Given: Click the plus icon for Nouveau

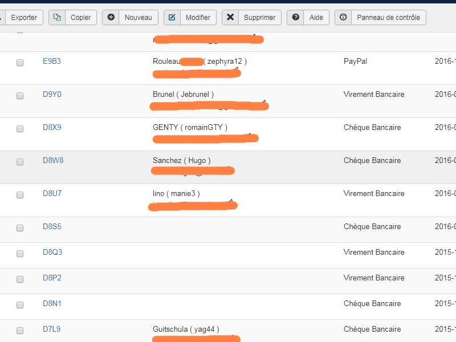Looking at the screenshot, I should pyautogui.click(x=111, y=17).
